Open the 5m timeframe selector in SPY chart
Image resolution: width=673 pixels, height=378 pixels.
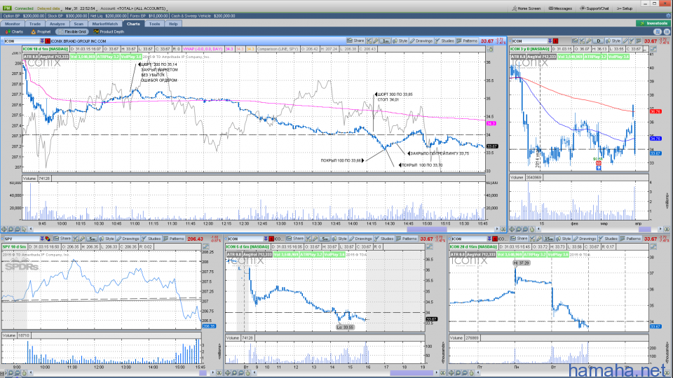click(x=92, y=239)
